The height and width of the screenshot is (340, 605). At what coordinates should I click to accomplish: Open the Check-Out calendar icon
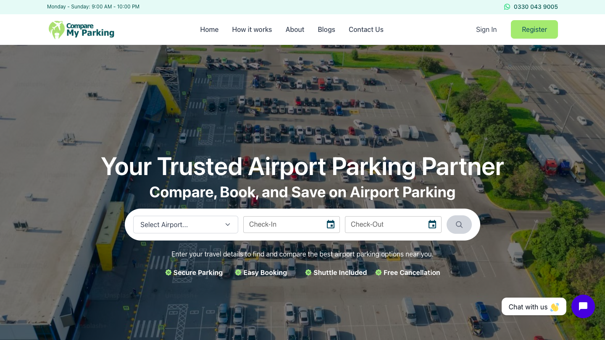click(x=432, y=225)
